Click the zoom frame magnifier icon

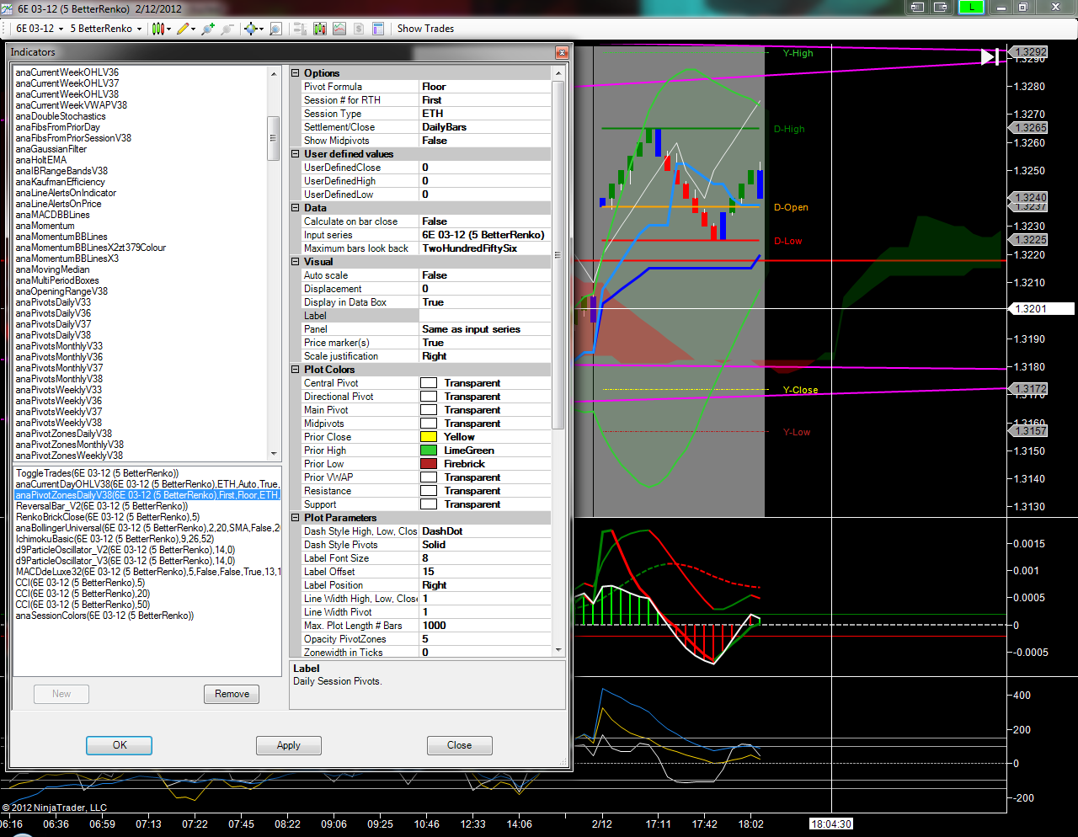click(x=275, y=29)
